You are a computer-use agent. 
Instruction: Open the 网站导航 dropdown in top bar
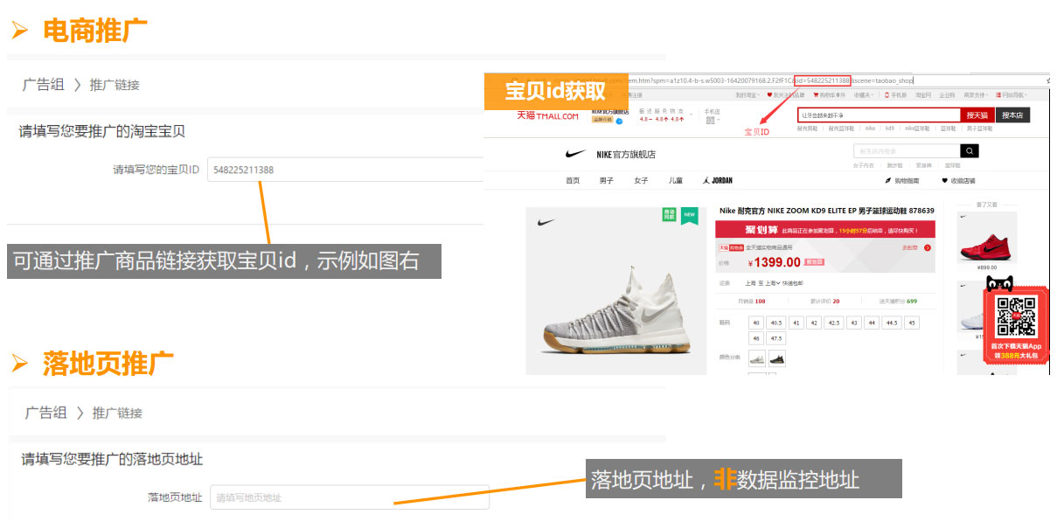[1011, 94]
